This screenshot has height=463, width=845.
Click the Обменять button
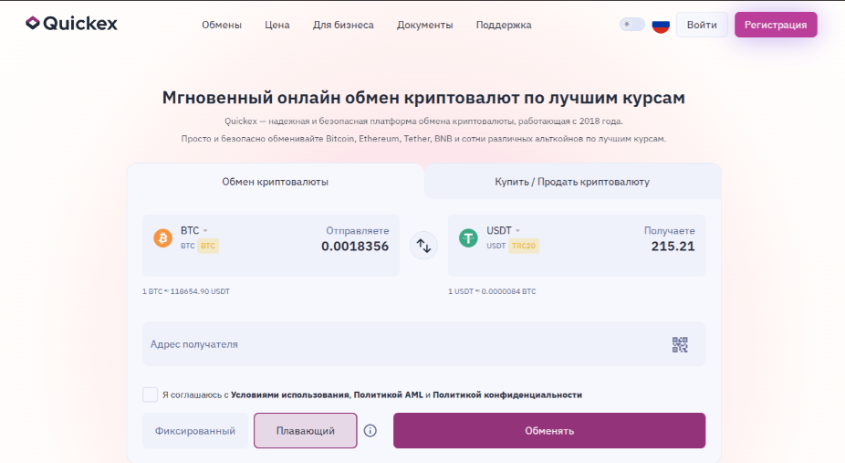(x=549, y=431)
